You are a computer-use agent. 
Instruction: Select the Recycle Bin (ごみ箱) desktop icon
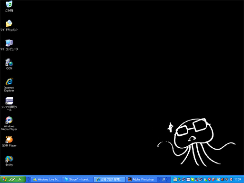(x=9, y=6)
